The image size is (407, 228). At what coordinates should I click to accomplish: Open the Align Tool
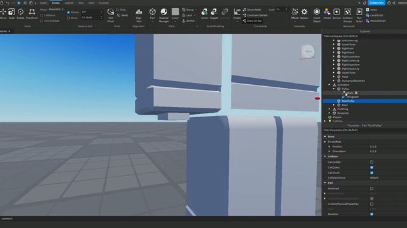[139, 15]
